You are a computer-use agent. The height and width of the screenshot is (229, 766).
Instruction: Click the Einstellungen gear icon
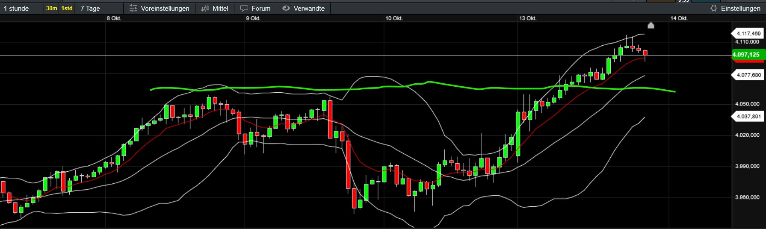tap(713, 8)
